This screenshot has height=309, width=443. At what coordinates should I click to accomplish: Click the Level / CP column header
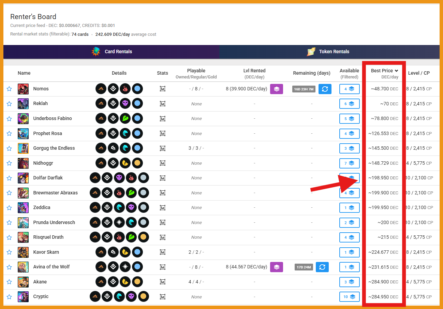(419, 73)
